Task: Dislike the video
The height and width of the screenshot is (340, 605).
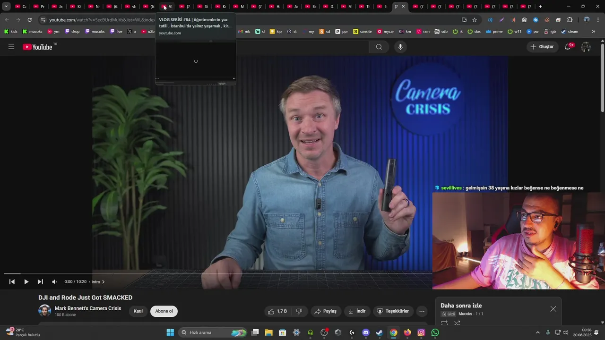Action: click(x=299, y=311)
